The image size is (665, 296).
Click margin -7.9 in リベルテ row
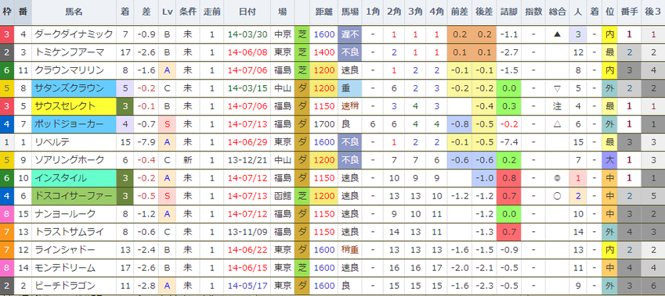pyautogui.click(x=146, y=142)
